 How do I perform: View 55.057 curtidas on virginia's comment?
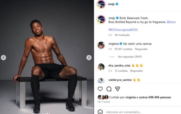click(x=124, y=49)
